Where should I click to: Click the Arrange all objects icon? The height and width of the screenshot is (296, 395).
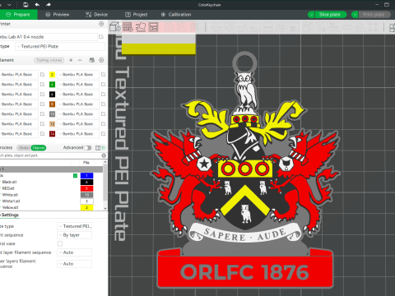pyautogui.click(x=154, y=27)
